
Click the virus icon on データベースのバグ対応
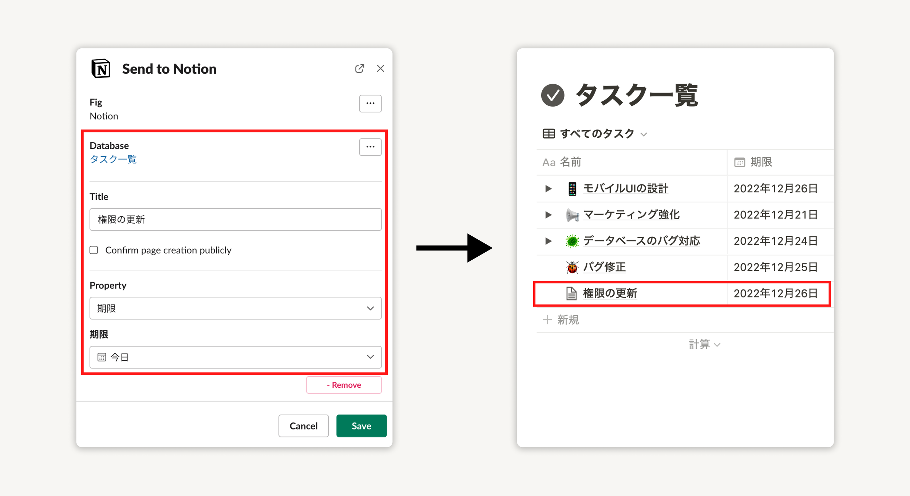[571, 241]
